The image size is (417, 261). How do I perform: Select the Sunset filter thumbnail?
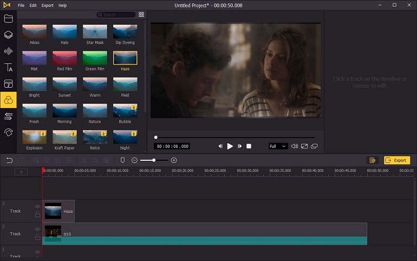click(64, 84)
